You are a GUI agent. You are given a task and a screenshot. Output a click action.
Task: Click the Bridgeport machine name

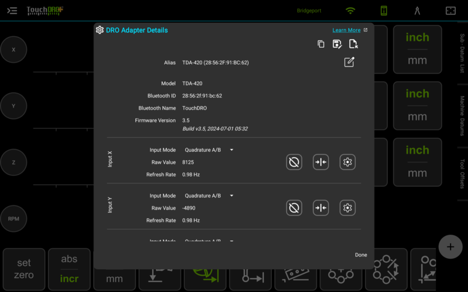pyautogui.click(x=309, y=11)
